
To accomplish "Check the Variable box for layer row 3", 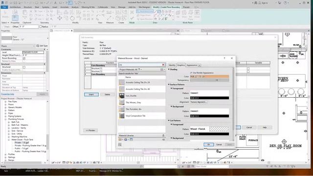I will 248,71.
